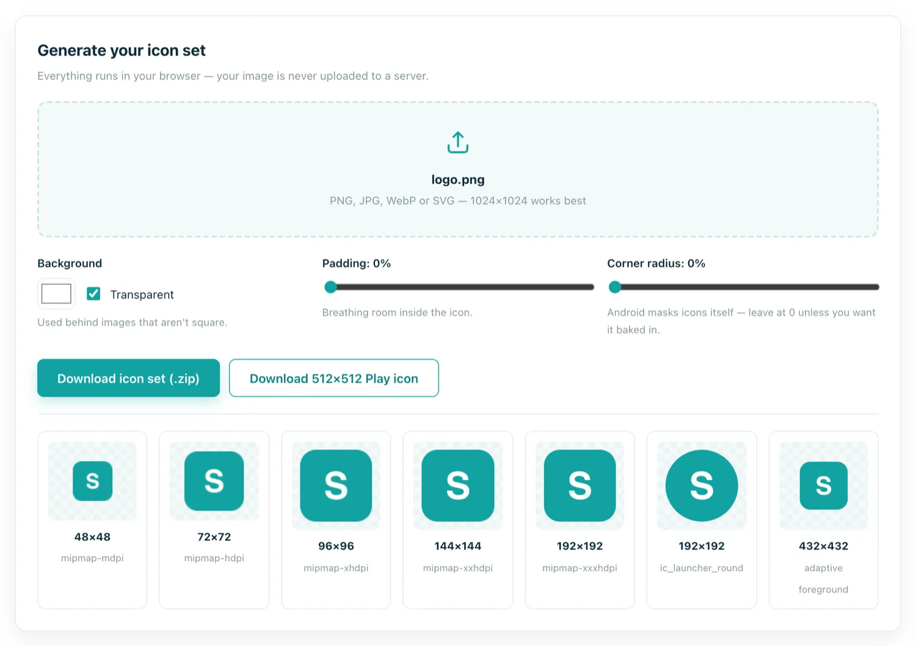The height and width of the screenshot is (646, 916).
Task: Click the 'Background' section label
Action: 70,263
